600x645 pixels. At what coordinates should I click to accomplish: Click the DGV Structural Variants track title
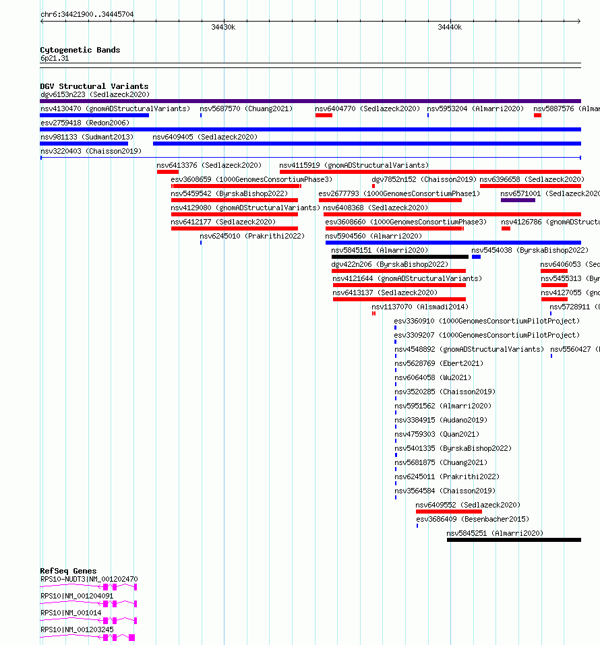[94, 86]
